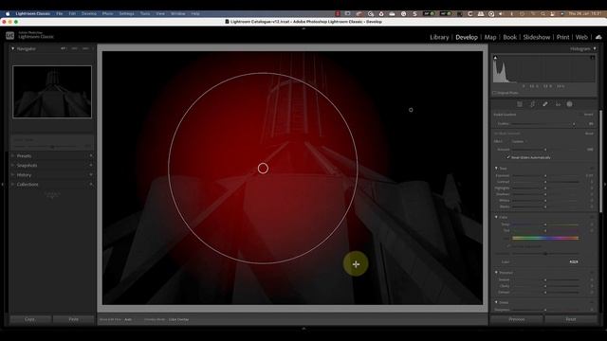
Task: Click the macOS volume icon
Action: [501, 13]
